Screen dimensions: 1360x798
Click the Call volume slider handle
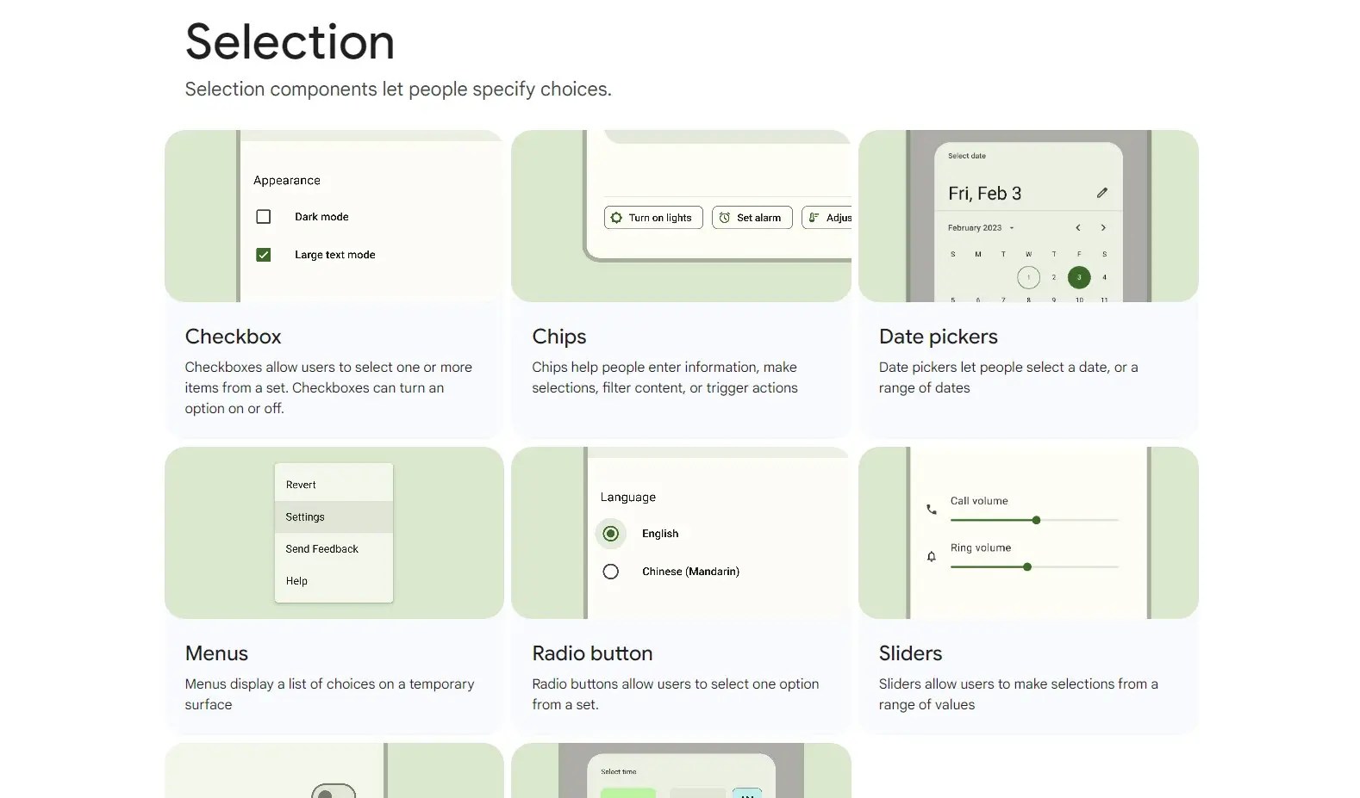pos(1036,520)
